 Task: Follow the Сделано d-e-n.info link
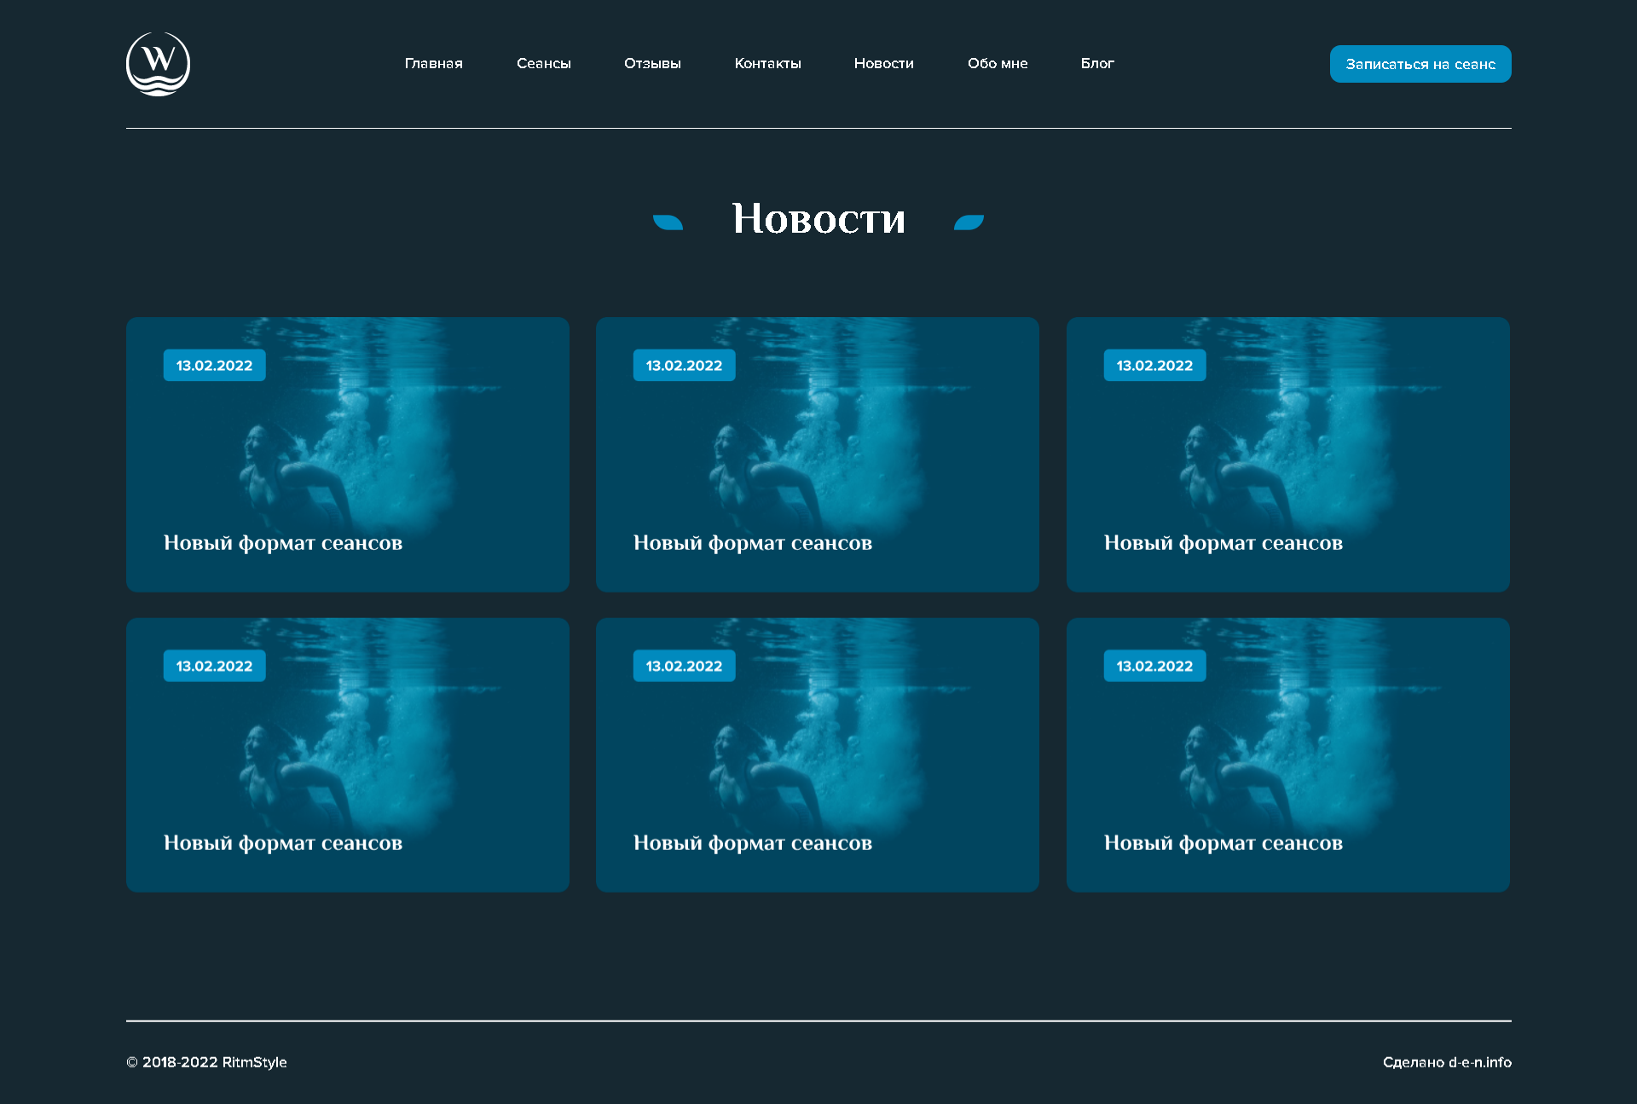[1447, 1062]
